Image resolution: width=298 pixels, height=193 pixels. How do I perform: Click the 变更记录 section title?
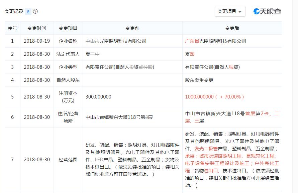pos(14,11)
